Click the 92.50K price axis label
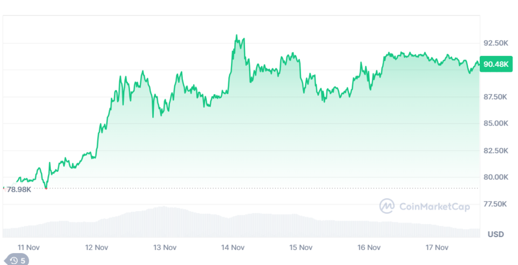Viewport: 518px width, 265px height. [x=495, y=43]
